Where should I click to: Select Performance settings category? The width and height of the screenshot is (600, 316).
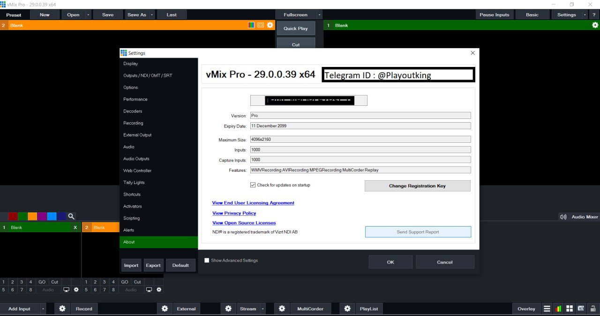click(x=159, y=99)
